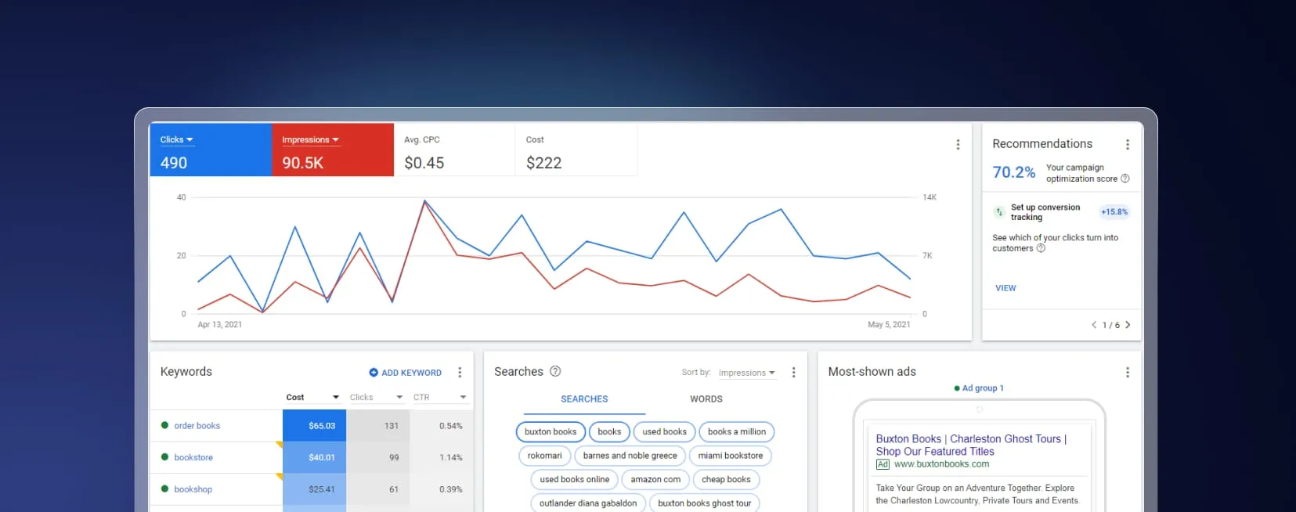
Task: Click the $25.41 cost cell
Action: tap(314, 489)
